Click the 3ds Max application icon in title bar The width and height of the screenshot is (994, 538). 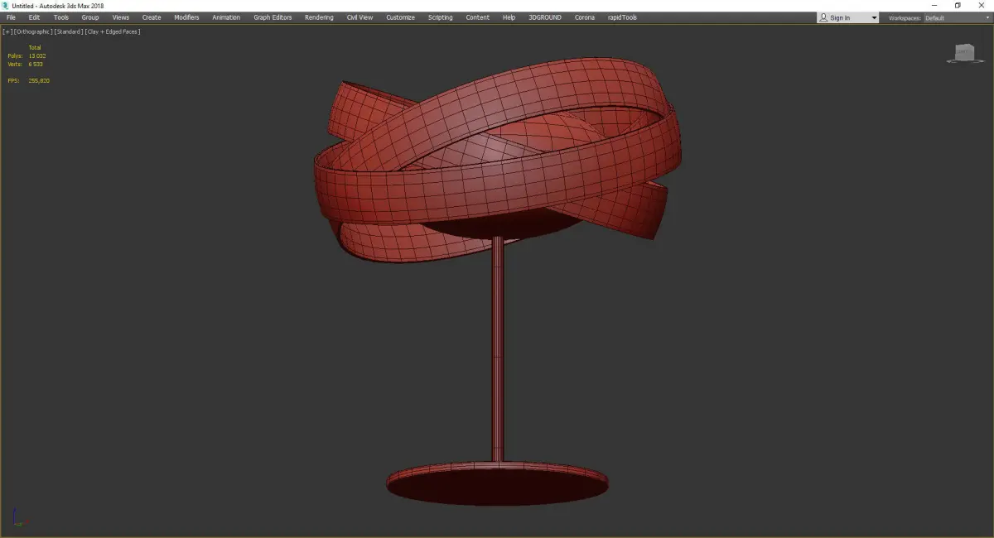6,6
